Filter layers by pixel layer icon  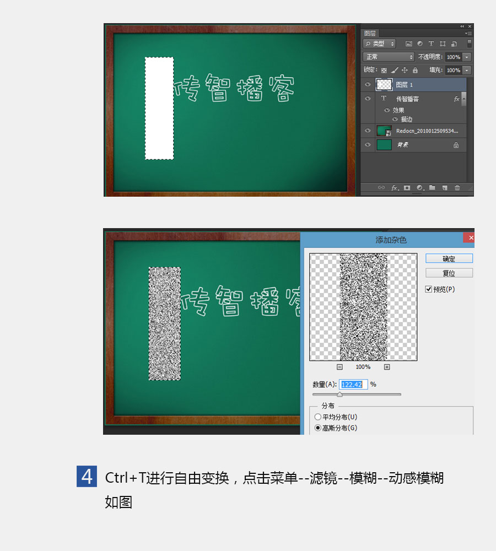tap(408, 44)
